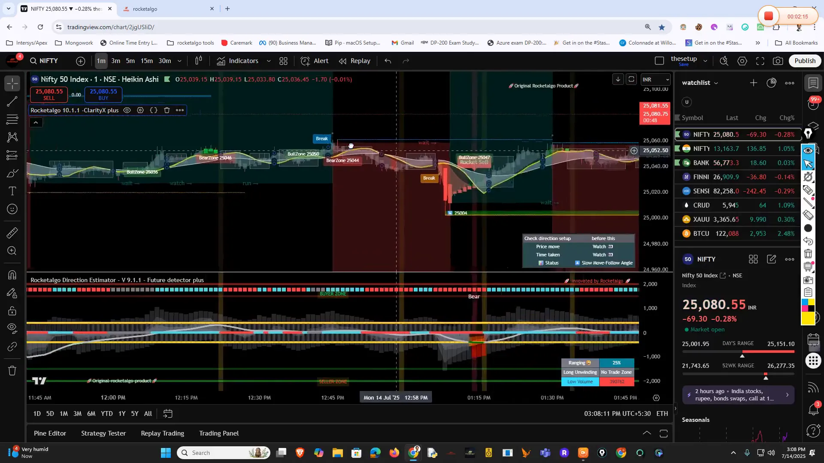The width and height of the screenshot is (824, 463).
Task: Click the remove drawings trash icon
Action: click(x=12, y=370)
